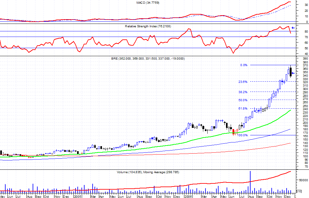The width and height of the screenshot is (309, 198).
Task: Click the x10 scale box near the volume axis
Action: pos(299,191)
